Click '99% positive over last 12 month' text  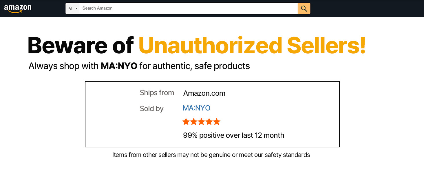[x=233, y=135]
